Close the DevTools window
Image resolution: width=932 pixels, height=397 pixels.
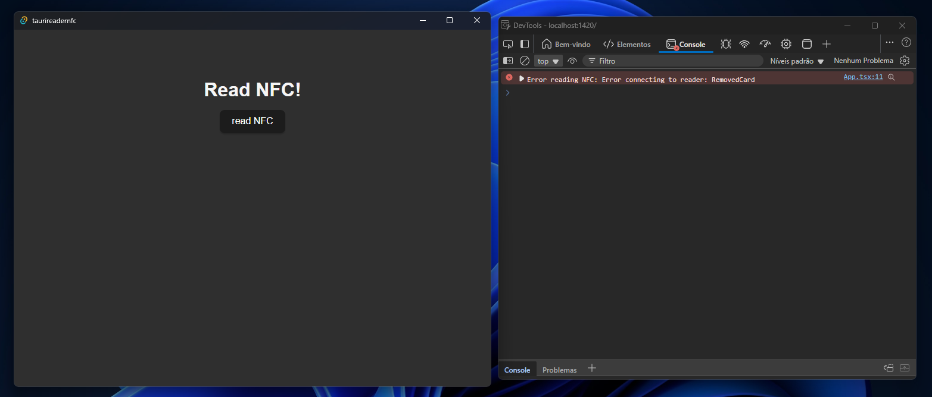pyautogui.click(x=902, y=26)
